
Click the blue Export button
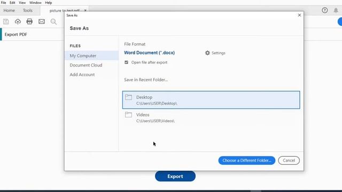tap(175, 176)
